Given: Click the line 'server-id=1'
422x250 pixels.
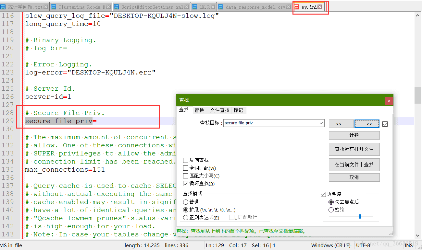Looking at the screenshot, I should (48, 97).
